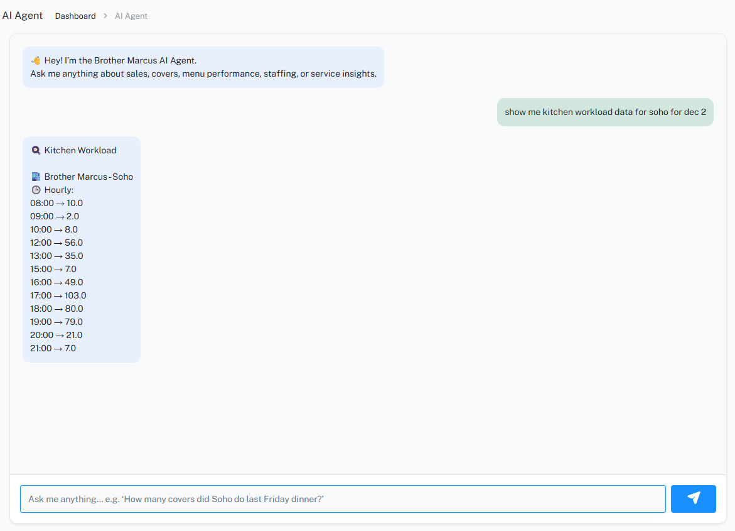Image resolution: width=735 pixels, height=531 pixels.
Task: Click the 'Hey! I'm the Brother Marcus AI Agent.' line
Action: (121, 60)
